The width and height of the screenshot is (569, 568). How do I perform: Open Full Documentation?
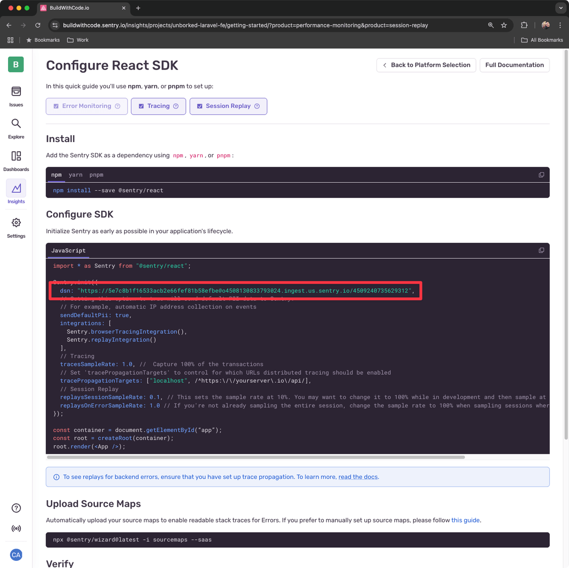514,65
